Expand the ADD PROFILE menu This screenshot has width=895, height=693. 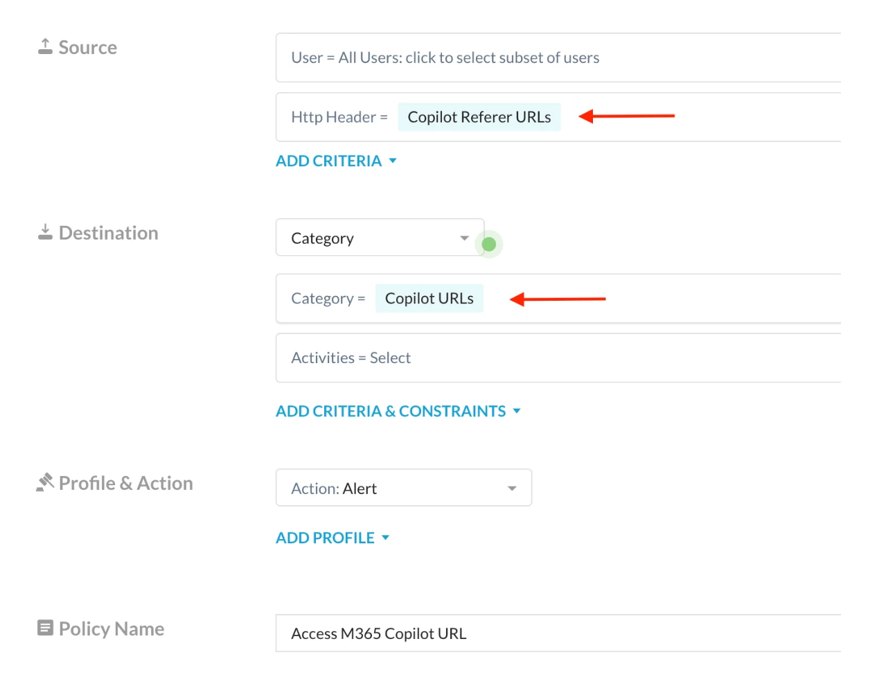click(x=333, y=538)
